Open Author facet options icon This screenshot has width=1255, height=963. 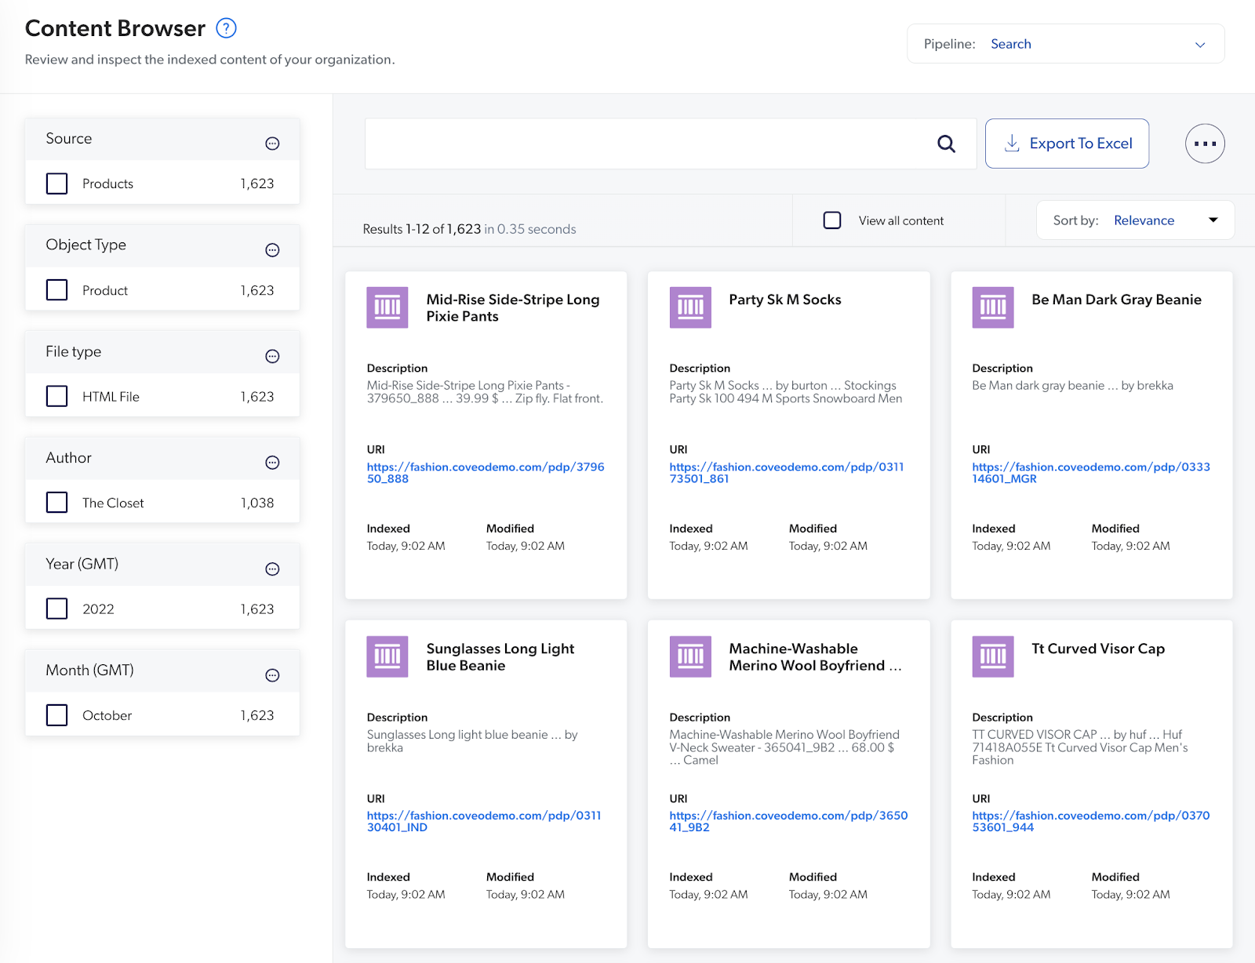point(272,463)
